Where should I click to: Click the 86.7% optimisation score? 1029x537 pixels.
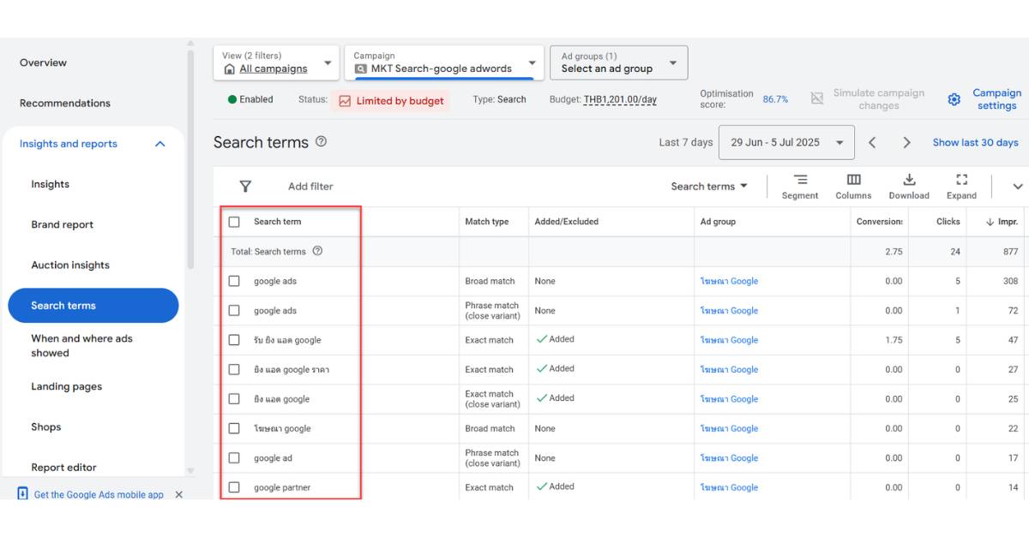point(775,99)
